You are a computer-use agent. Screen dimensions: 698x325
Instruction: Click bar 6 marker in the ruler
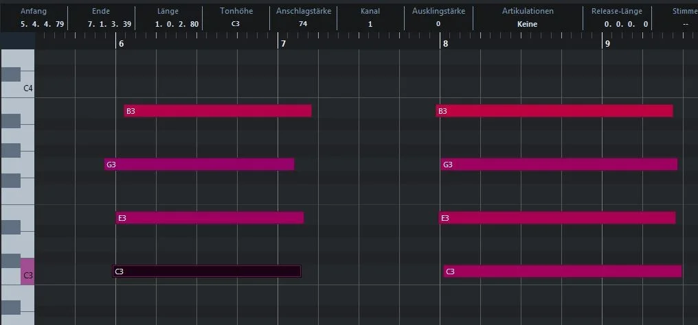pos(121,43)
